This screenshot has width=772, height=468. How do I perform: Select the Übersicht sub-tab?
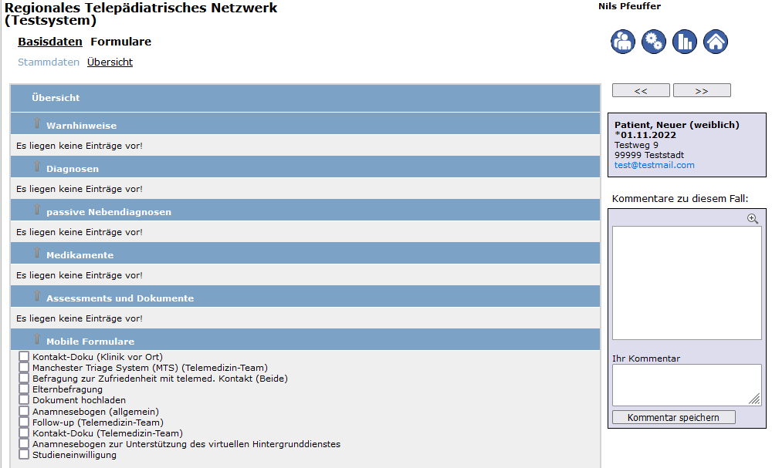tap(110, 62)
